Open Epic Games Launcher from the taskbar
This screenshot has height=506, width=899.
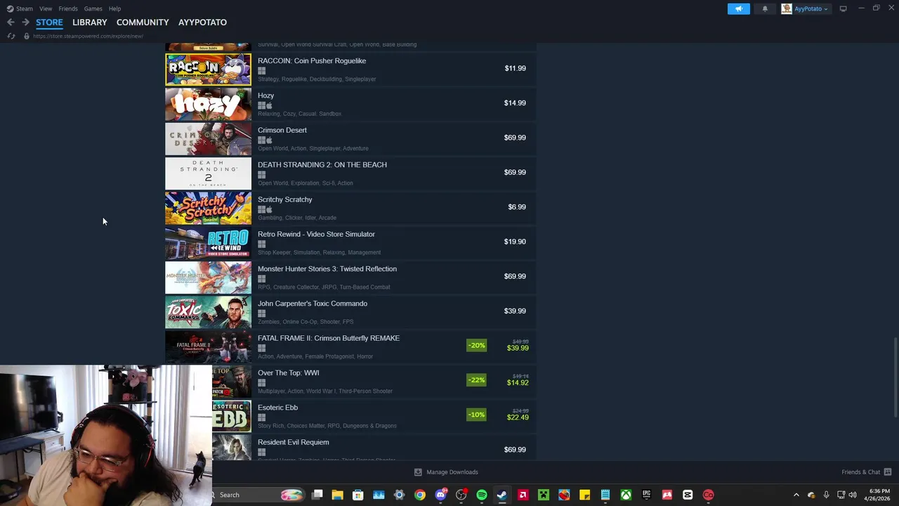pyautogui.click(x=646, y=495)
